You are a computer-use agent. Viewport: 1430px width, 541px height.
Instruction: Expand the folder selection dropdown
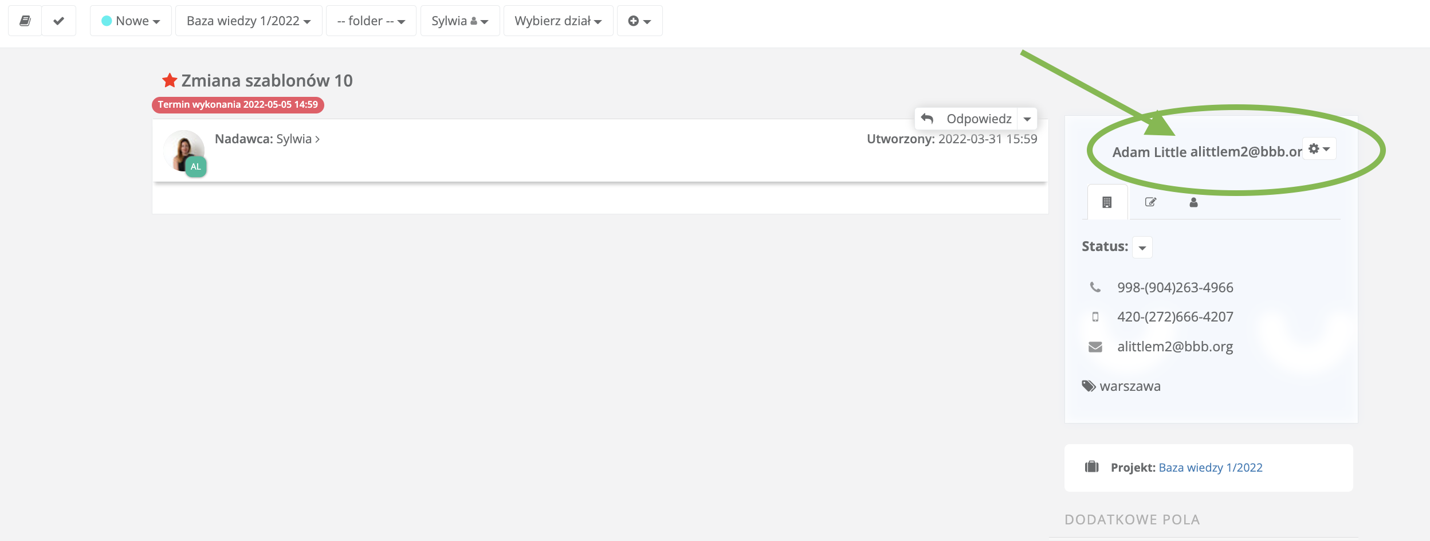point(371,21)
